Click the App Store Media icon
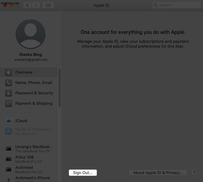The image size is (203, 182). [x=9, y=131]
